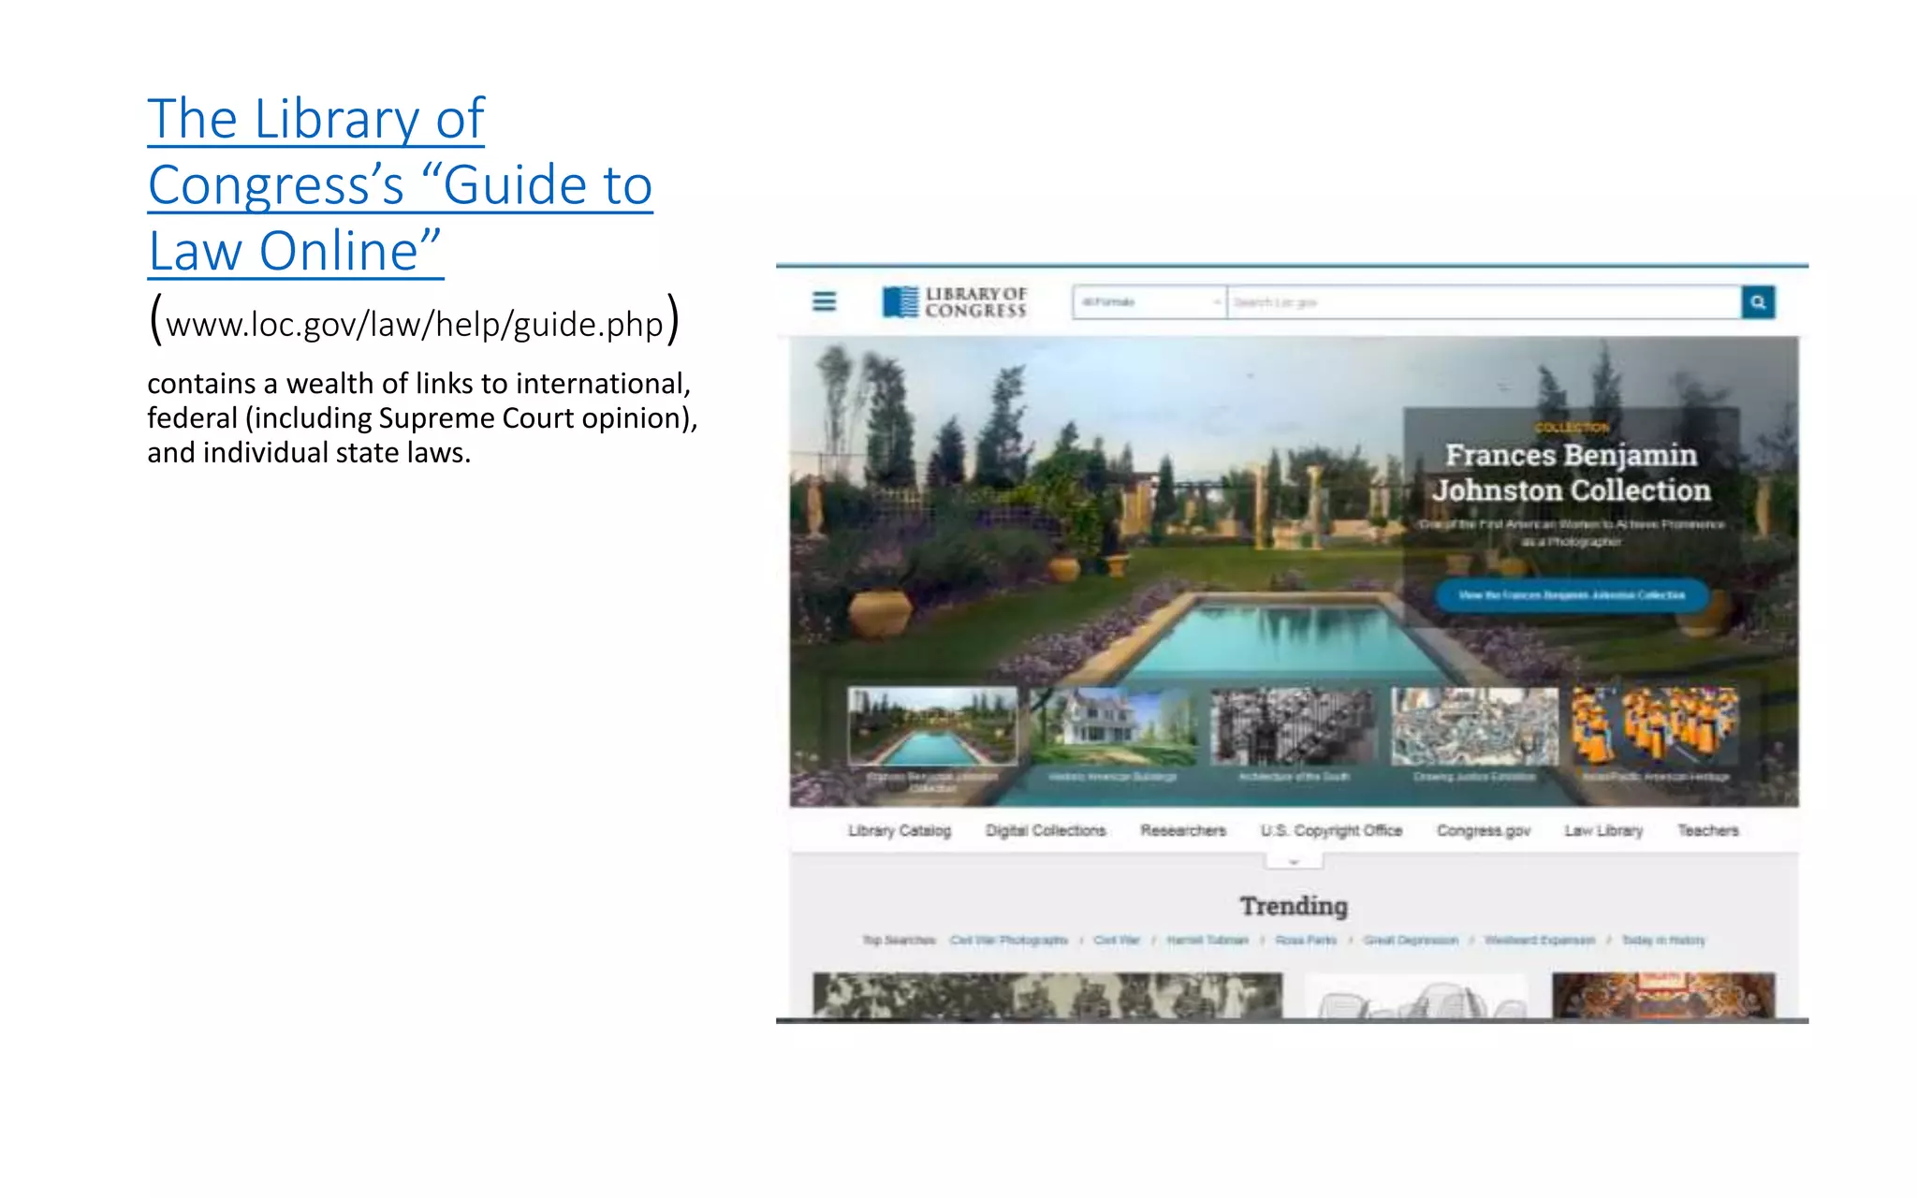Pick the Drawing Justice Exhibition thumbnail

click(1474, 726)
